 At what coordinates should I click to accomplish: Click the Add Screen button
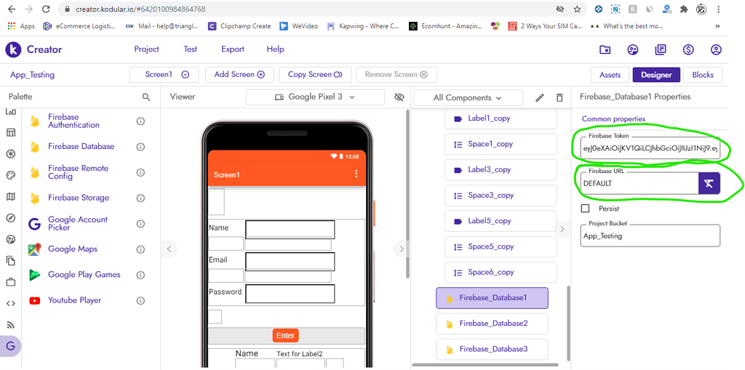[239, 75]
